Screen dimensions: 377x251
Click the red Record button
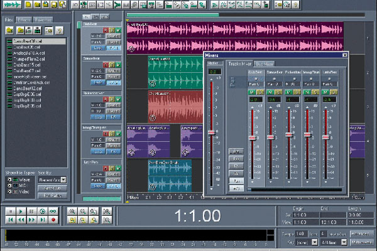(53, 220)
